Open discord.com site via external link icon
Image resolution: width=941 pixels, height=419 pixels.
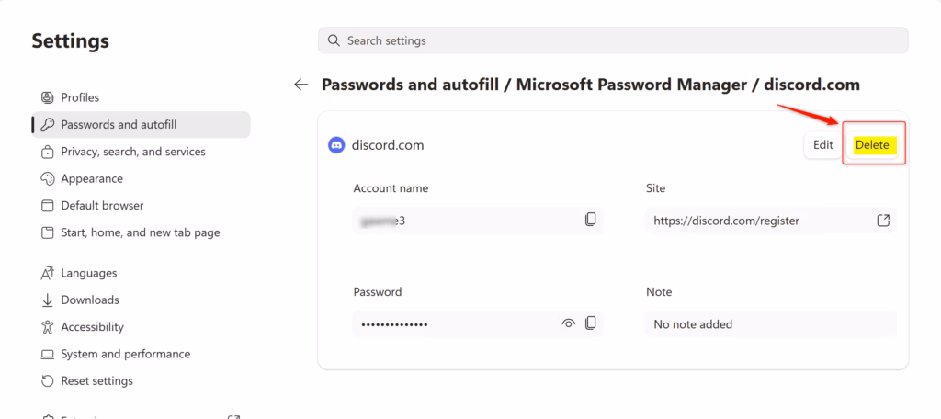click(x=883, y=221)
